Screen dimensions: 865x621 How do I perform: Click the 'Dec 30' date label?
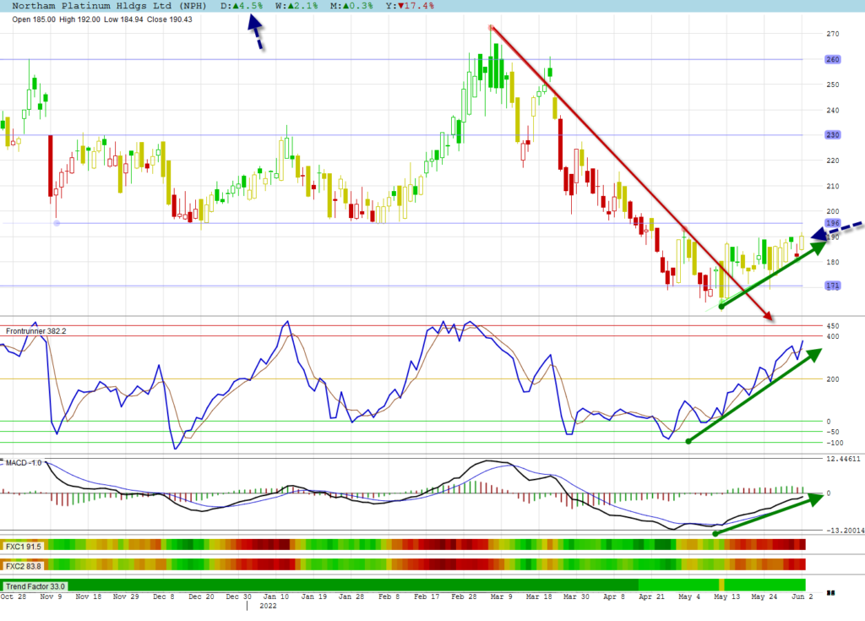[238, 596]
